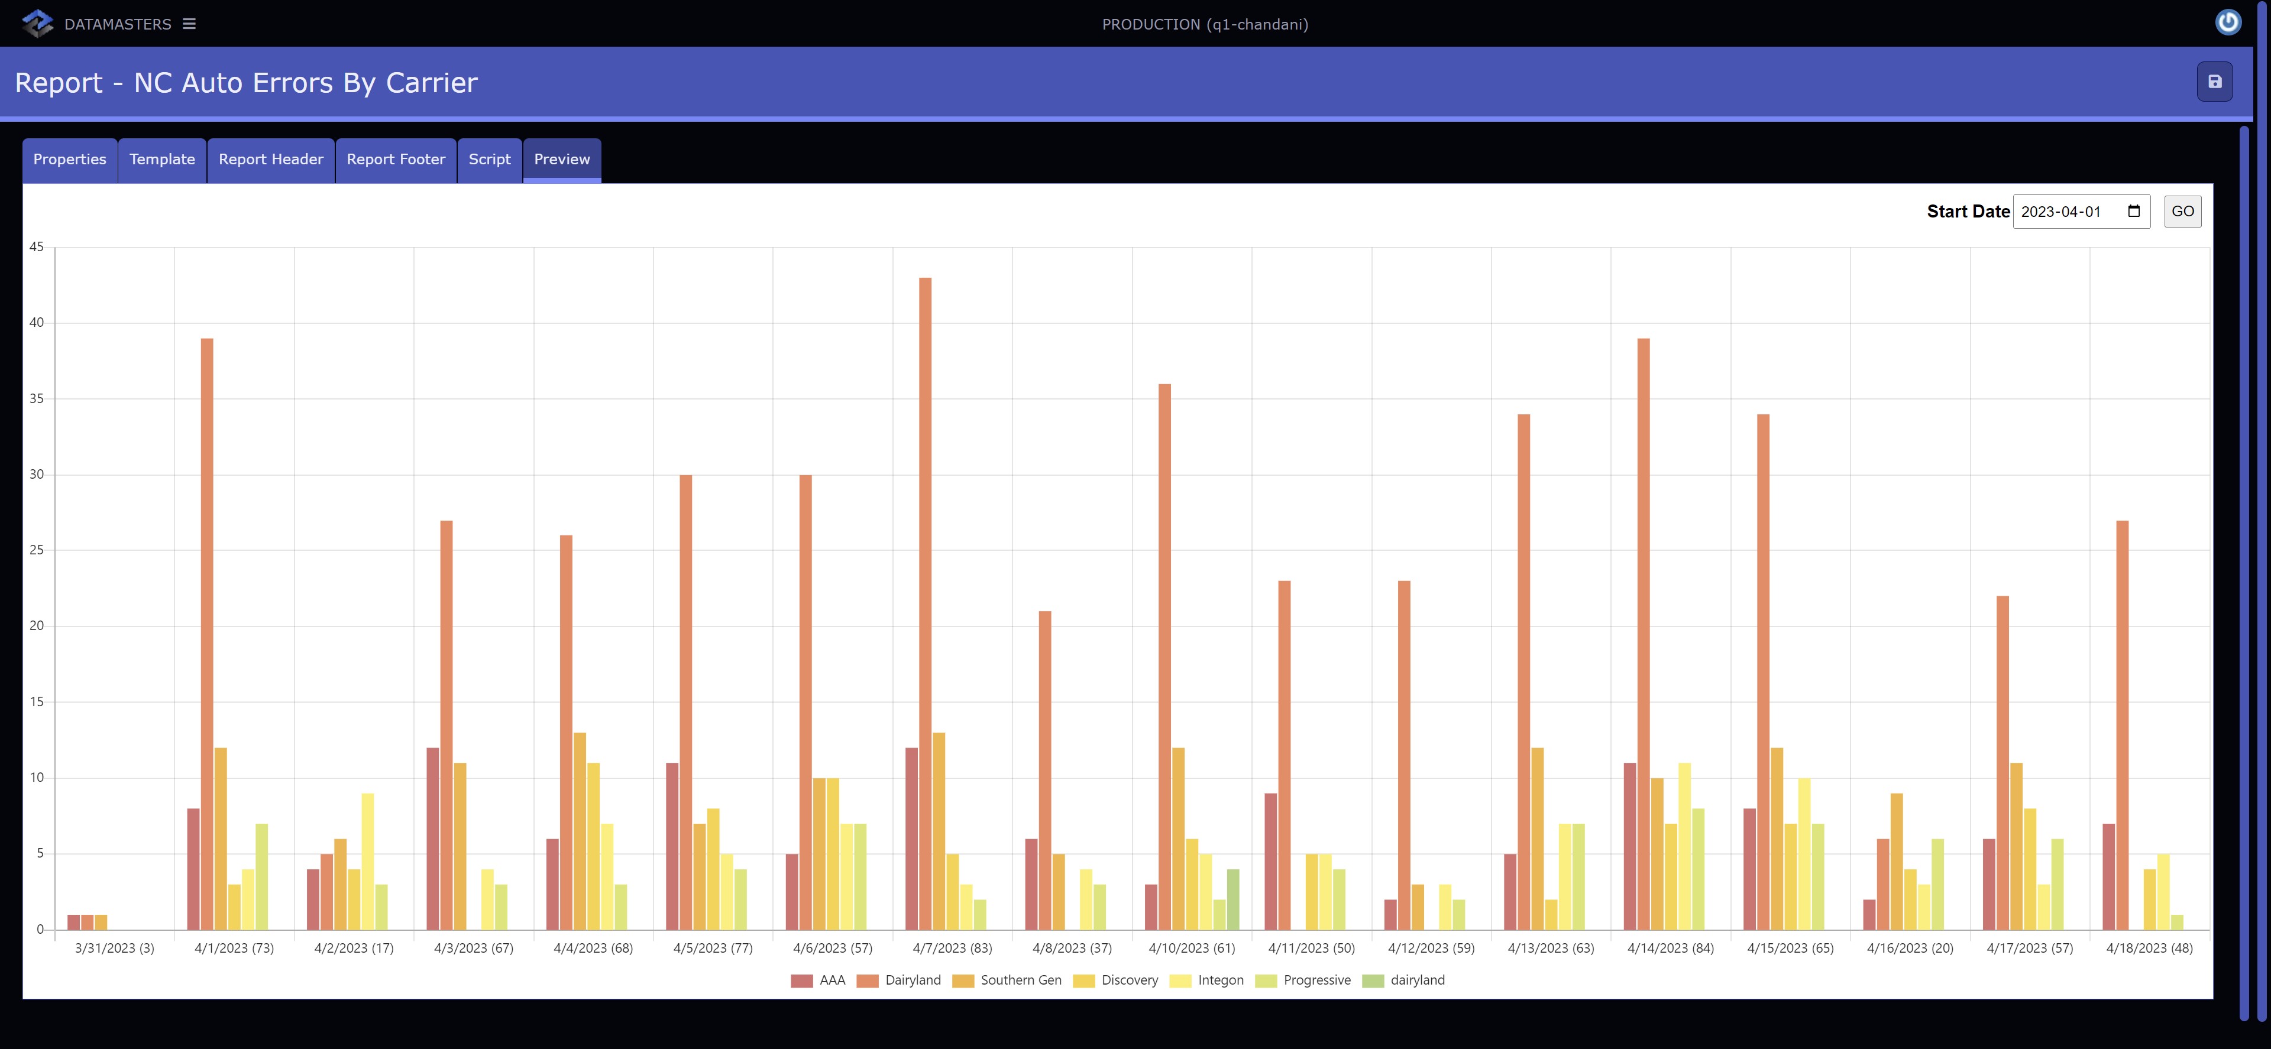Hide Discovery series via legend

[1115, 980]
